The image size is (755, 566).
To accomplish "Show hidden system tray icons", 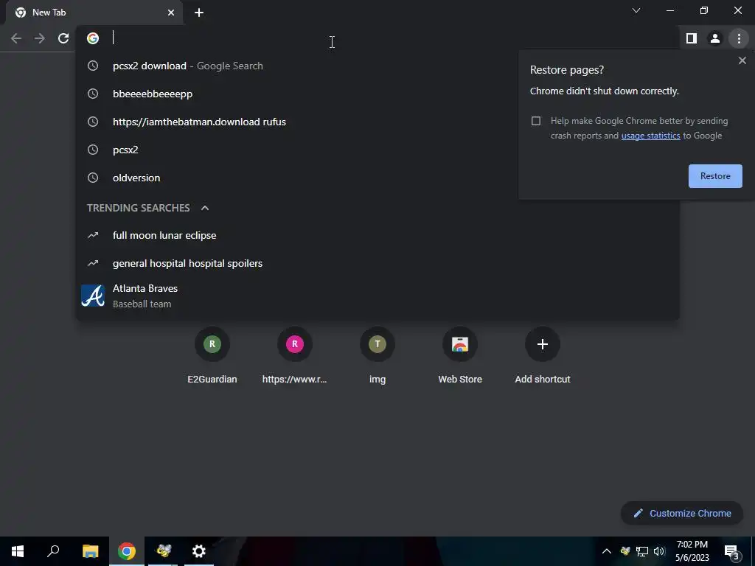I will pos(607,551).
